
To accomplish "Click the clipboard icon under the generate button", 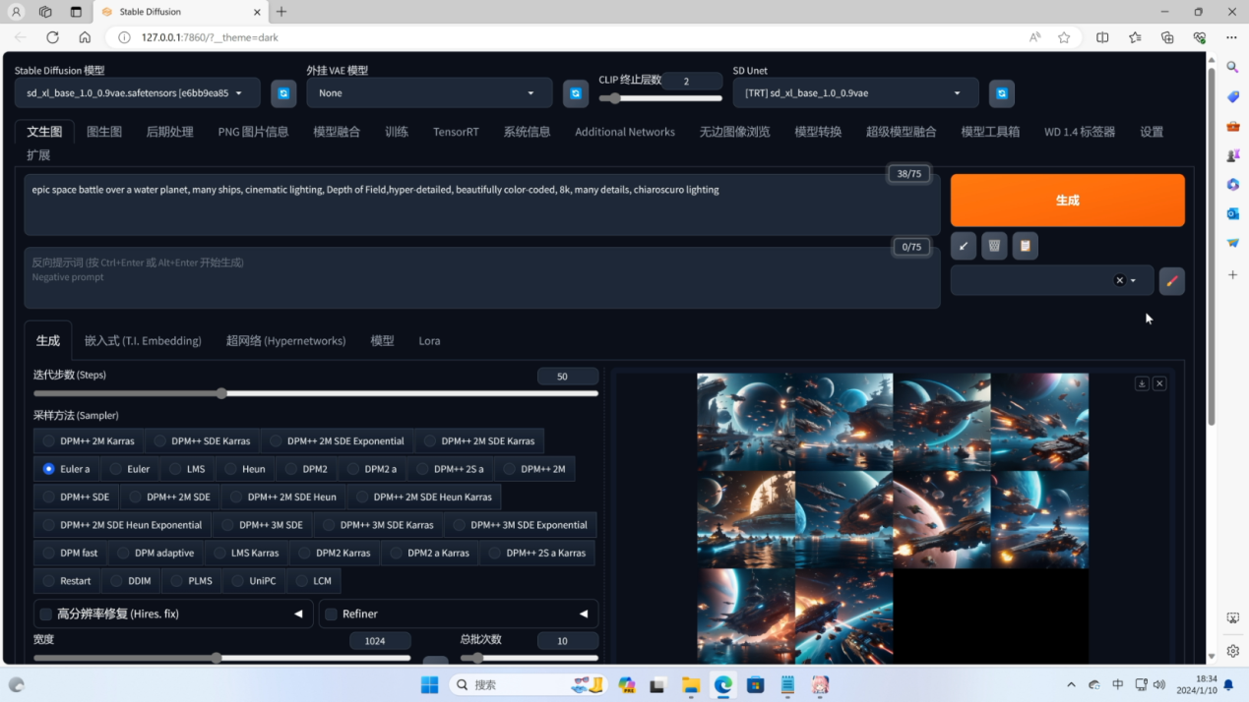I will click(1025, 246).
